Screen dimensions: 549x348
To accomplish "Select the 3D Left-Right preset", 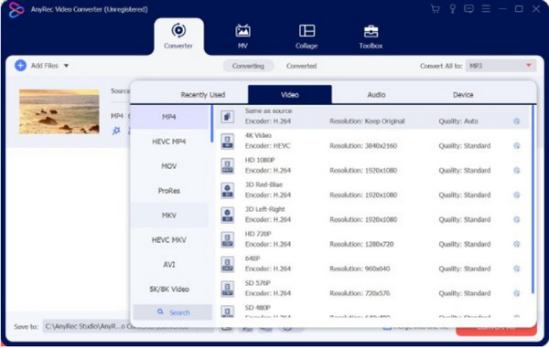I will 371,215.
